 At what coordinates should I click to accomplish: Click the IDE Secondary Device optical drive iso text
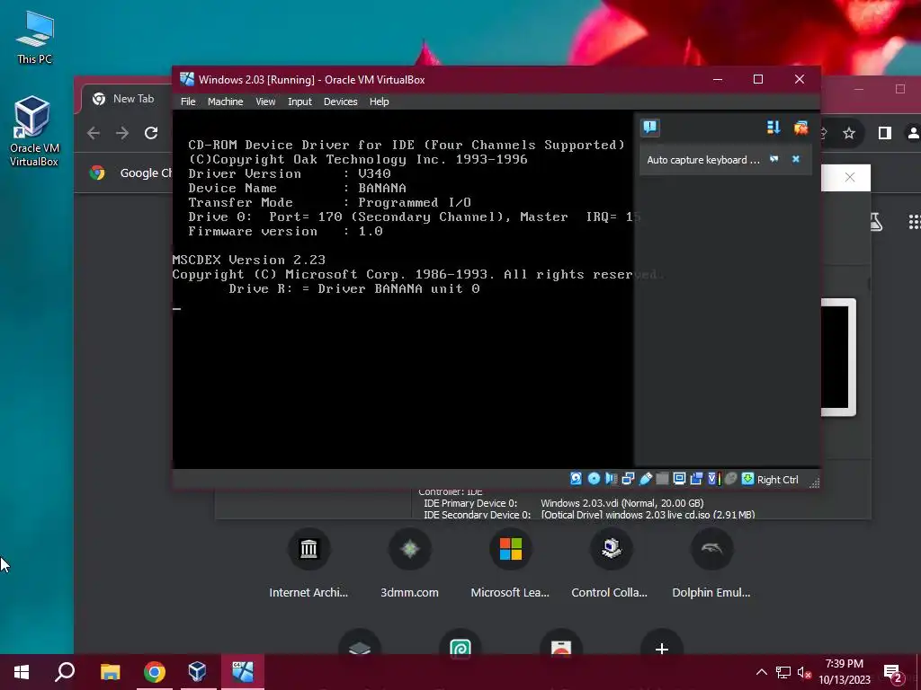coord(648,515)
